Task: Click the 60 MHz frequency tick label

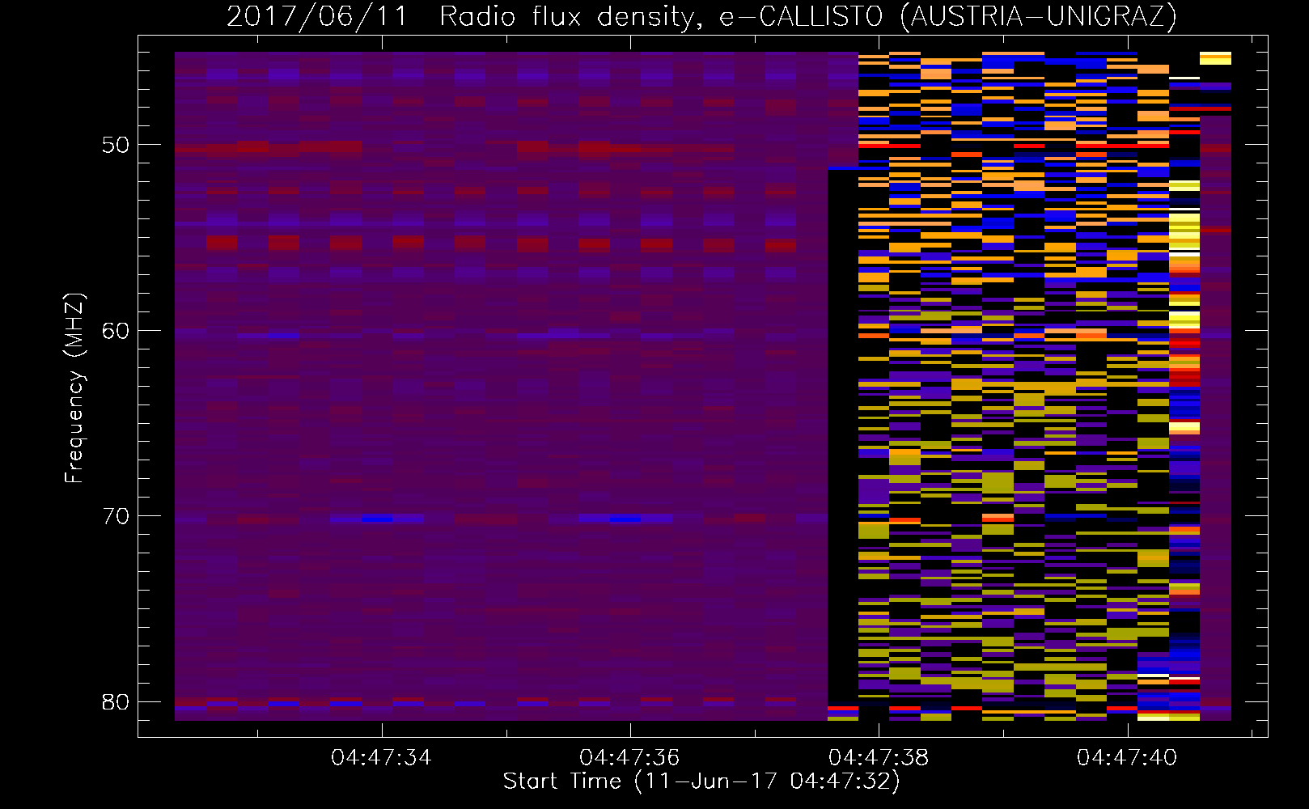Action: pyautogui.click(x=116, y=331)
